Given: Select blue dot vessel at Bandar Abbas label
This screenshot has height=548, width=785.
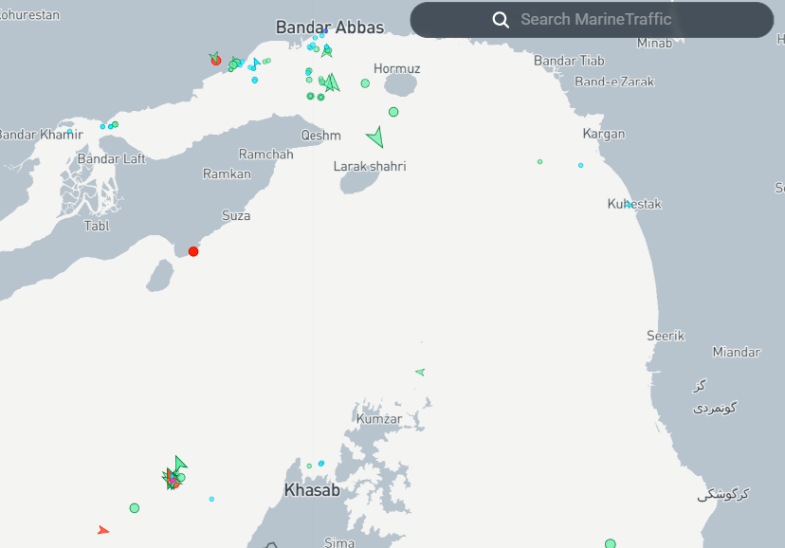Looking at the screenshot, I should (325, 31).
